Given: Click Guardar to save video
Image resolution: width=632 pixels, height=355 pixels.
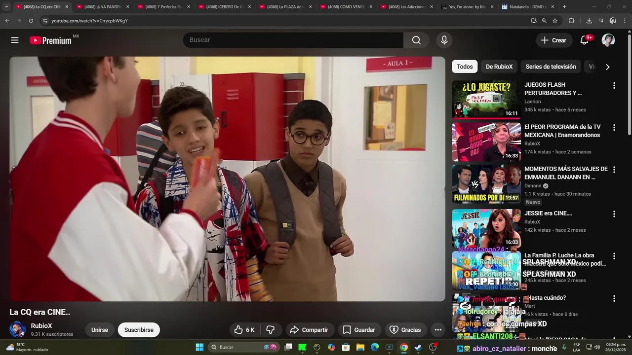Looking at the screenshot, I should pyautogui.click(x=359, y=330).
